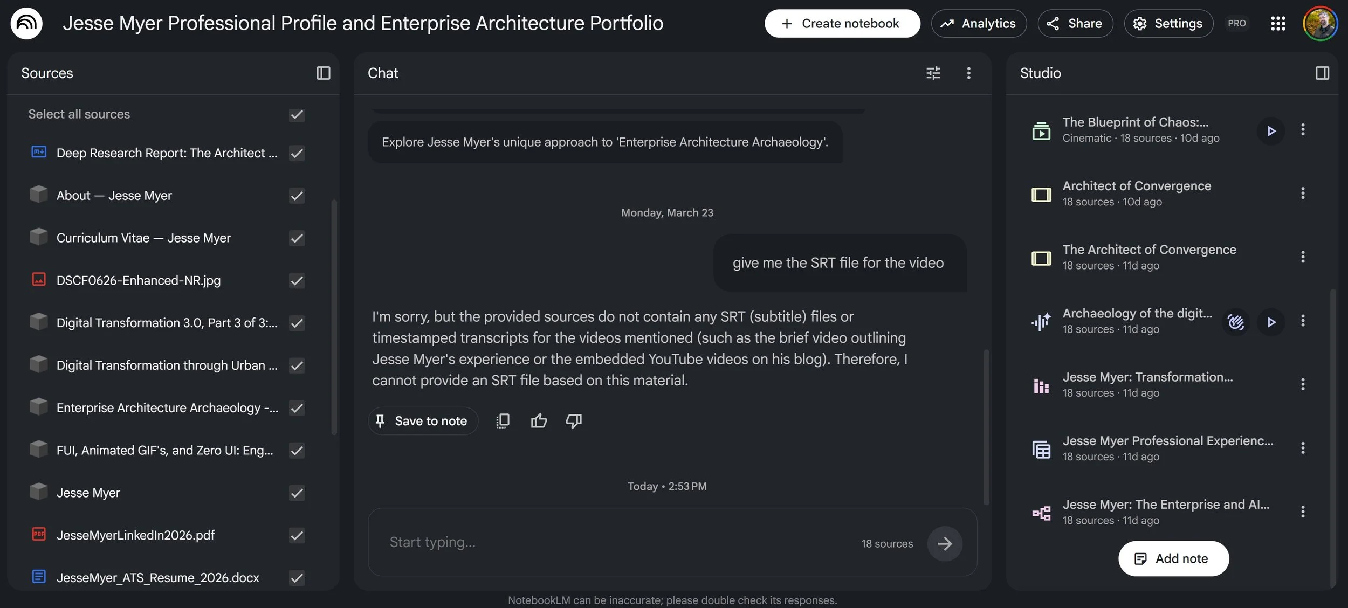The height and width of the screenshot is (608, 1348).
Task: Collapse the Sources panel
Action: [x=323, y=73]
